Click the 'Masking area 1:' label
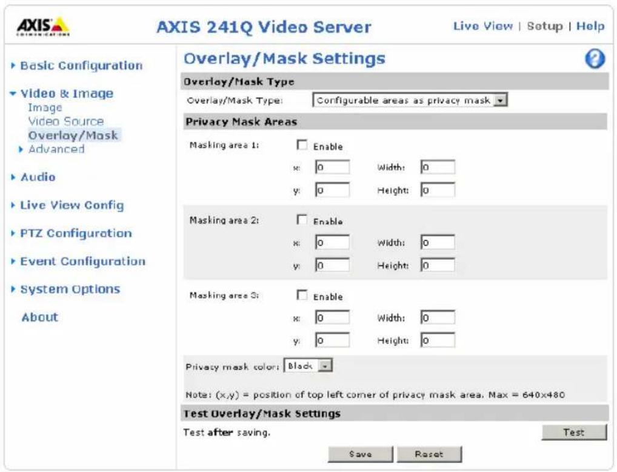The image size is (617, 472). point(224,146)
